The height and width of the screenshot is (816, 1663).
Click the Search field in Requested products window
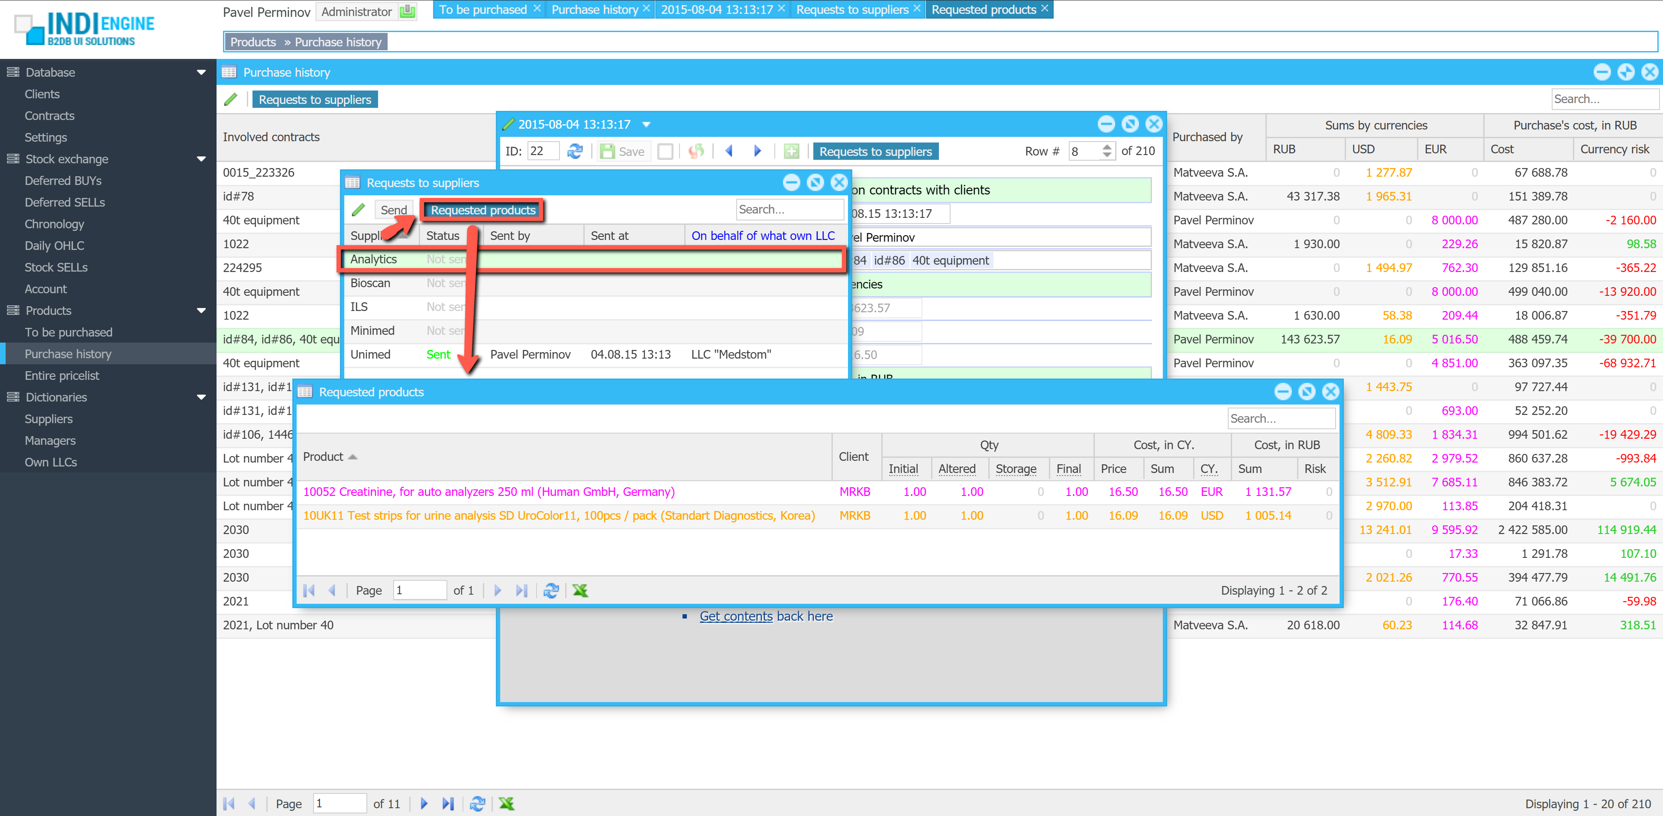pyautogui.click(x=1281, y=418)
